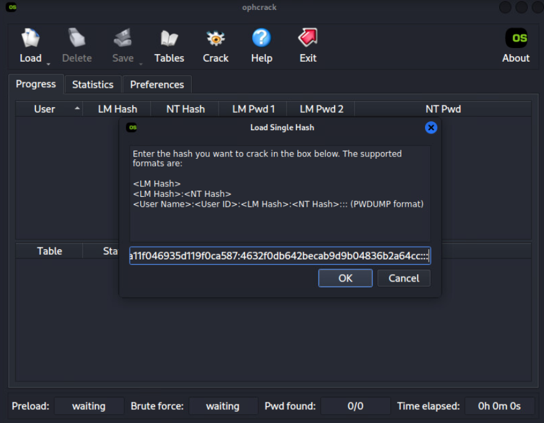Click the Time elapsed value '0h 0m 0s'

(499, 406)
